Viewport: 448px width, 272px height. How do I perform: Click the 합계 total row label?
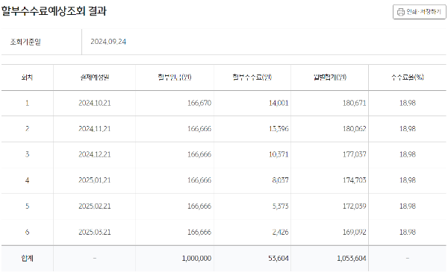click(x=27, y=259)
